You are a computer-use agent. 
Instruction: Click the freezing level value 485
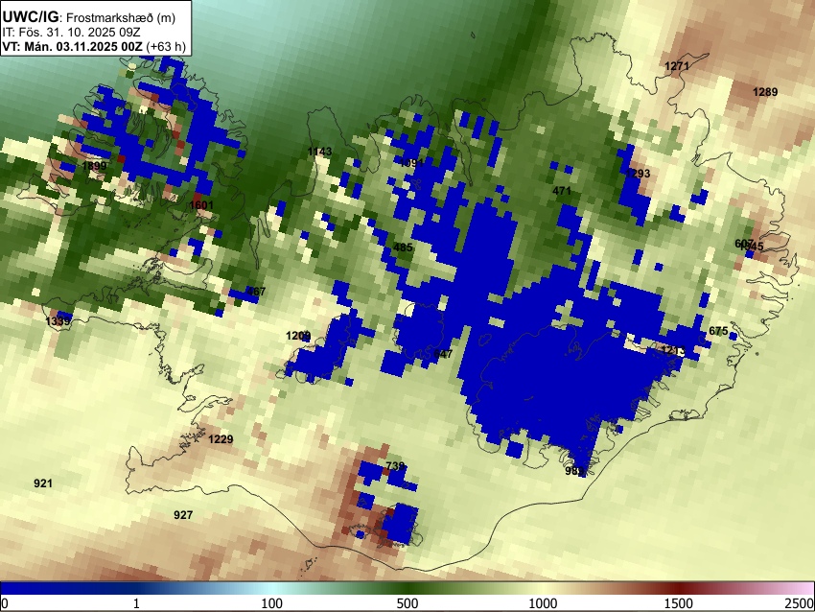point(403,247)
